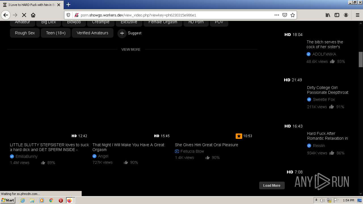
Task: Open the EmiliaBunny channel link
Action: 26,156
